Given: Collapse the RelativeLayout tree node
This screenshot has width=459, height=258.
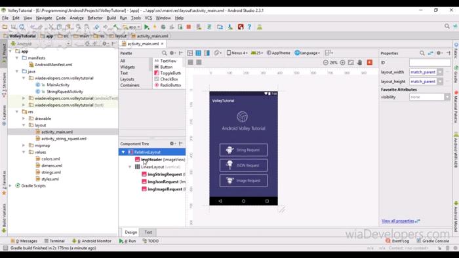Looking at the screenshot, I should [x=123, y=152].
